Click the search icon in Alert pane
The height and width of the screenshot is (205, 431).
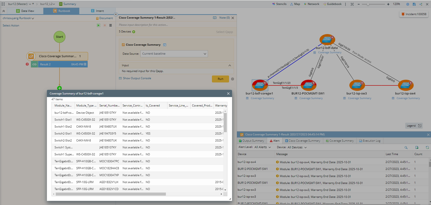406,147
